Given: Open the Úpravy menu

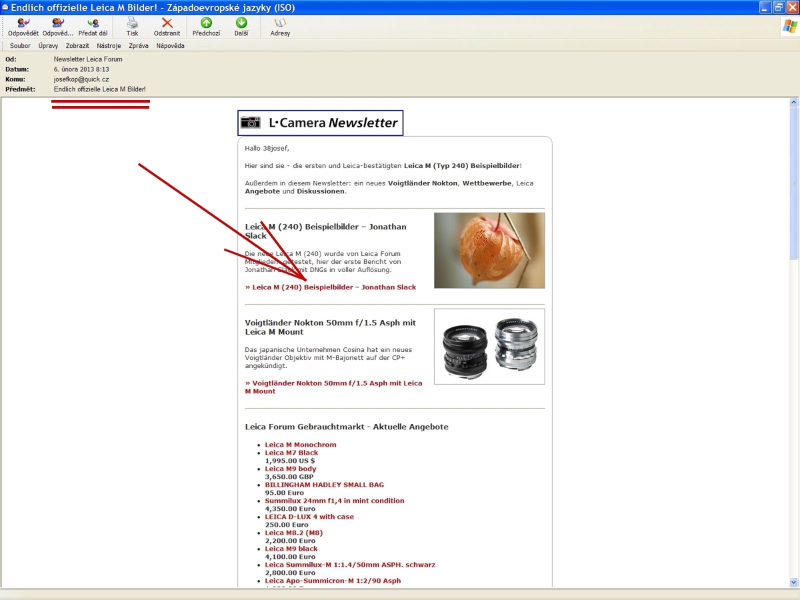Looking at the screenshot, I should (x=48, y=46).
